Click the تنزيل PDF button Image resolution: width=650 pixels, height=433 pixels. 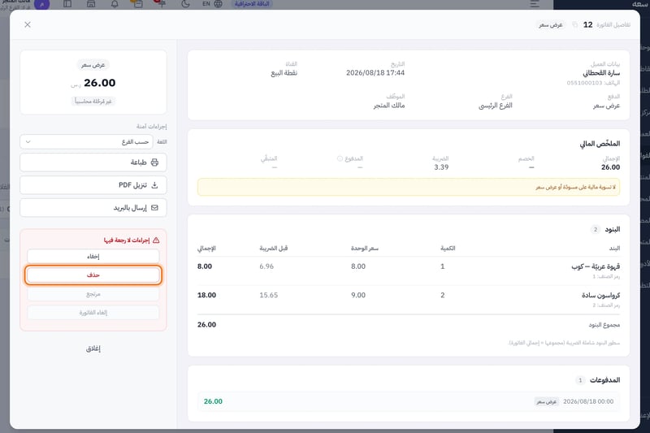coord(93,184)
